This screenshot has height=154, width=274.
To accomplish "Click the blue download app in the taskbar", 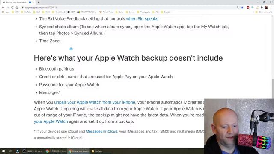I will (x=18, y=151).
